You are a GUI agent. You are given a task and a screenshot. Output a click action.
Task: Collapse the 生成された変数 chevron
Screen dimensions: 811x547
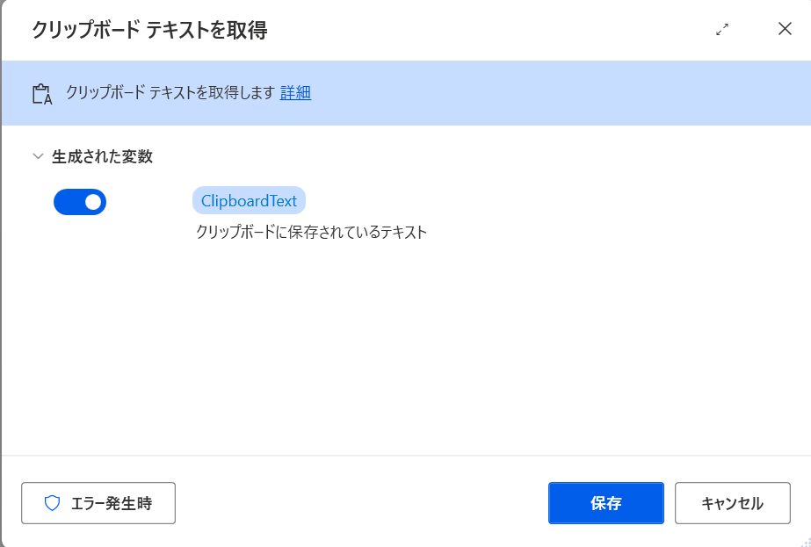pos(38,156)
